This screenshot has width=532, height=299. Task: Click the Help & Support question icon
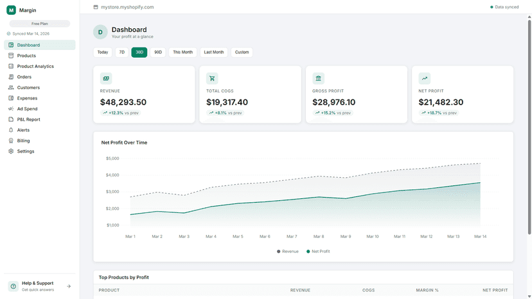coord(13,286)
